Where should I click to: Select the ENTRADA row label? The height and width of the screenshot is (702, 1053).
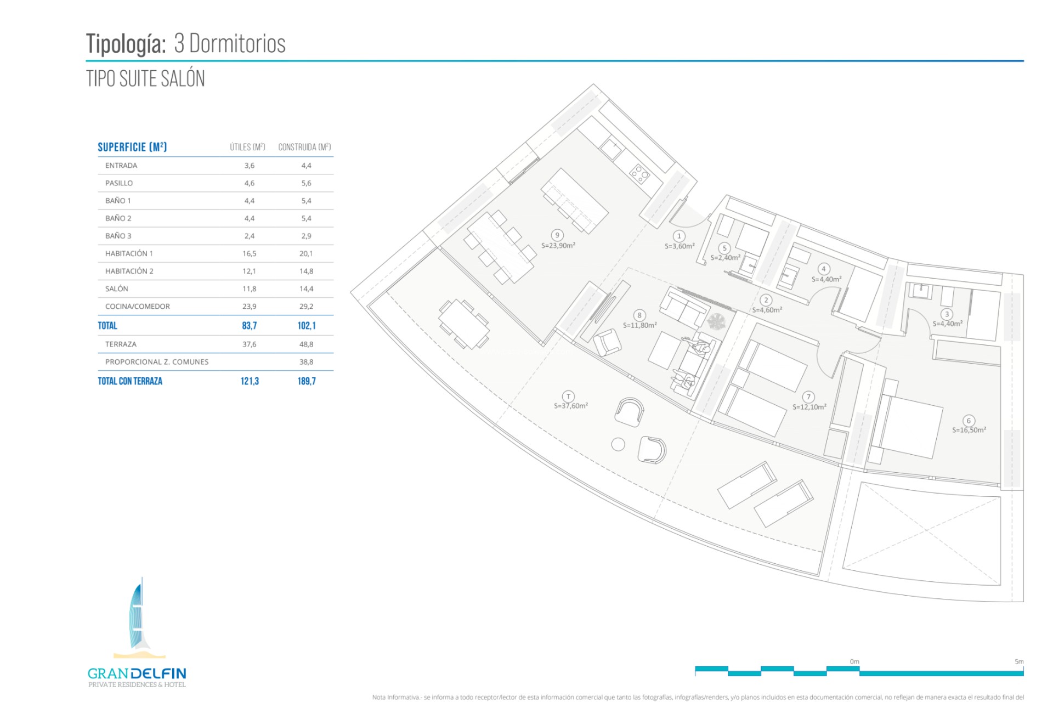tap(121, 165)
